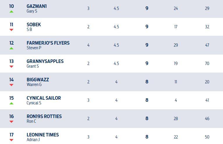
Task: Open the GAZMAN1 team link
Action: [36, 6]
